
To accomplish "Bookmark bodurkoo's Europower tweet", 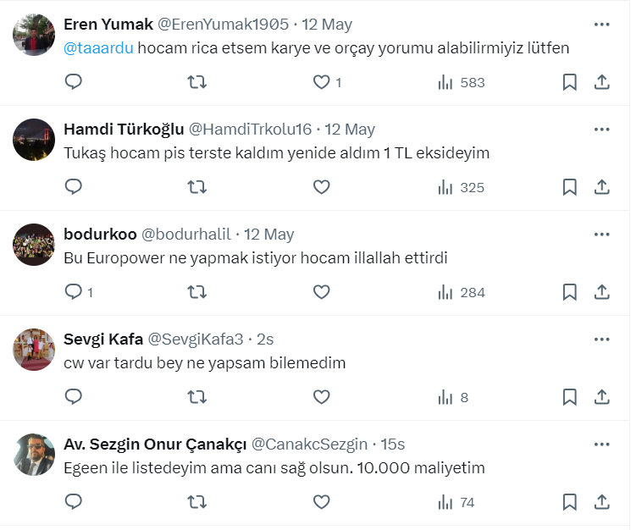I will tap(570, 292).
